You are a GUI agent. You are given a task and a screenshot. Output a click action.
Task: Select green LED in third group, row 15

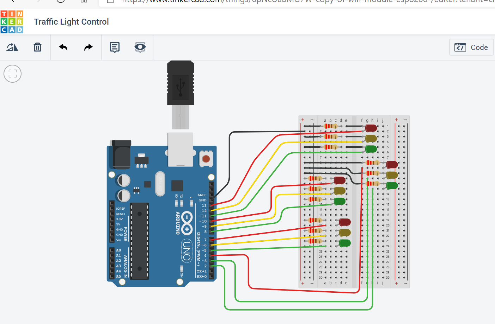click(x=340, y=201)
